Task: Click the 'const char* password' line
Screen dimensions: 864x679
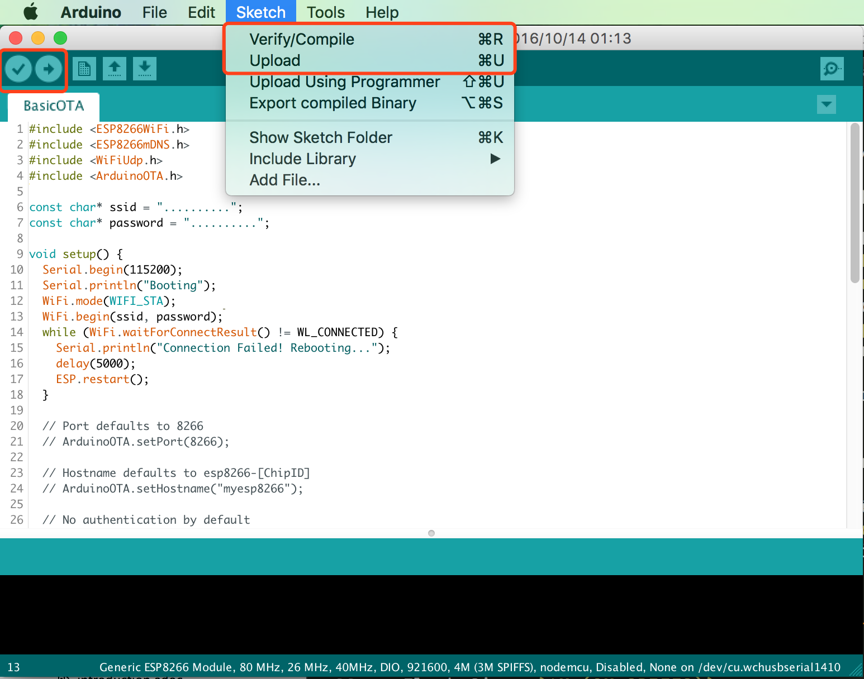Action: tap(149, 223)
